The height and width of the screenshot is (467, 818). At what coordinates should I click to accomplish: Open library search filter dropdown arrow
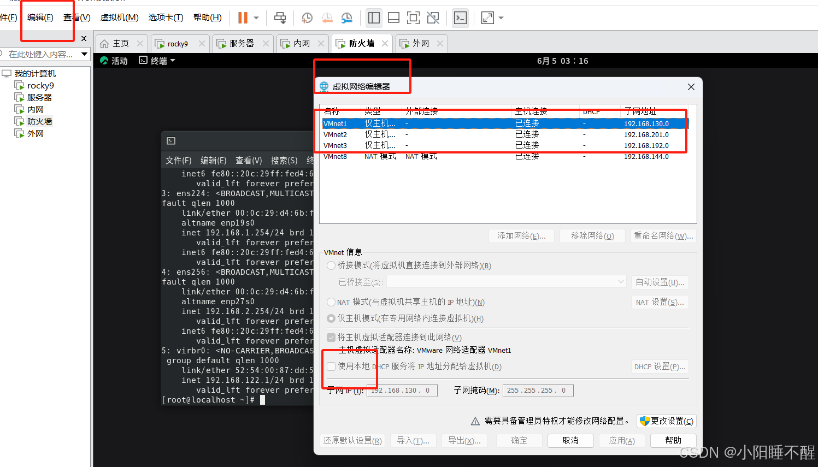[84, 54]
